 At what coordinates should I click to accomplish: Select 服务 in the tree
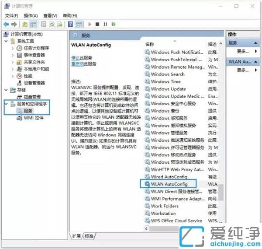pyautogui.click(x=24, y=111)
